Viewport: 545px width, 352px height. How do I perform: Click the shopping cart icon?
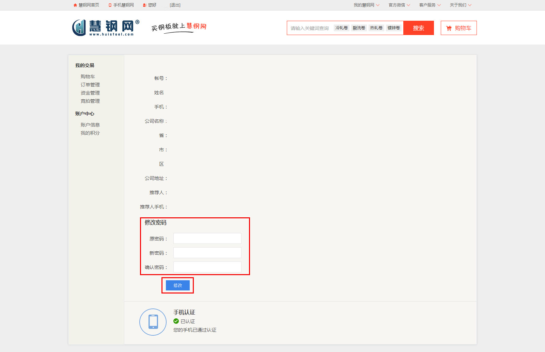pos(449,28)
